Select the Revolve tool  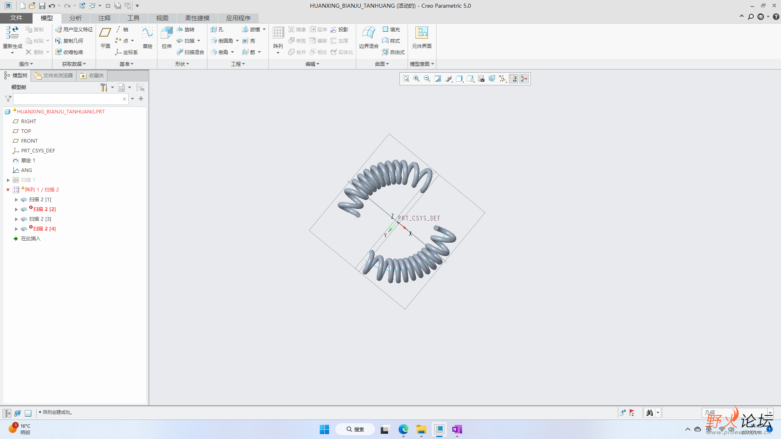click(185, 29)
